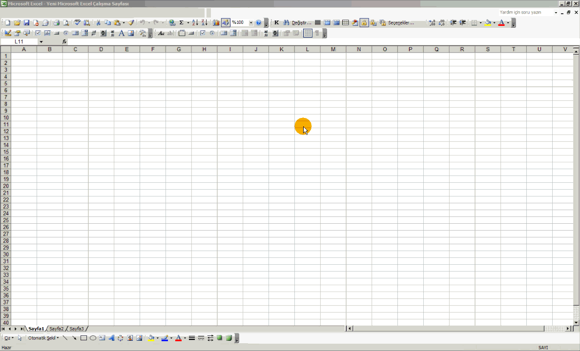580x351 pixels.
Task: Open the Sayfa3 sheet tab
Action: [x=77, y=329]
